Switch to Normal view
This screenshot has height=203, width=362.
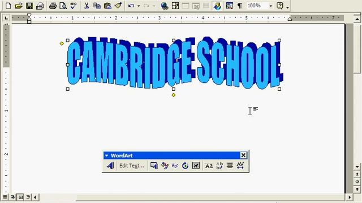point(5,197)
